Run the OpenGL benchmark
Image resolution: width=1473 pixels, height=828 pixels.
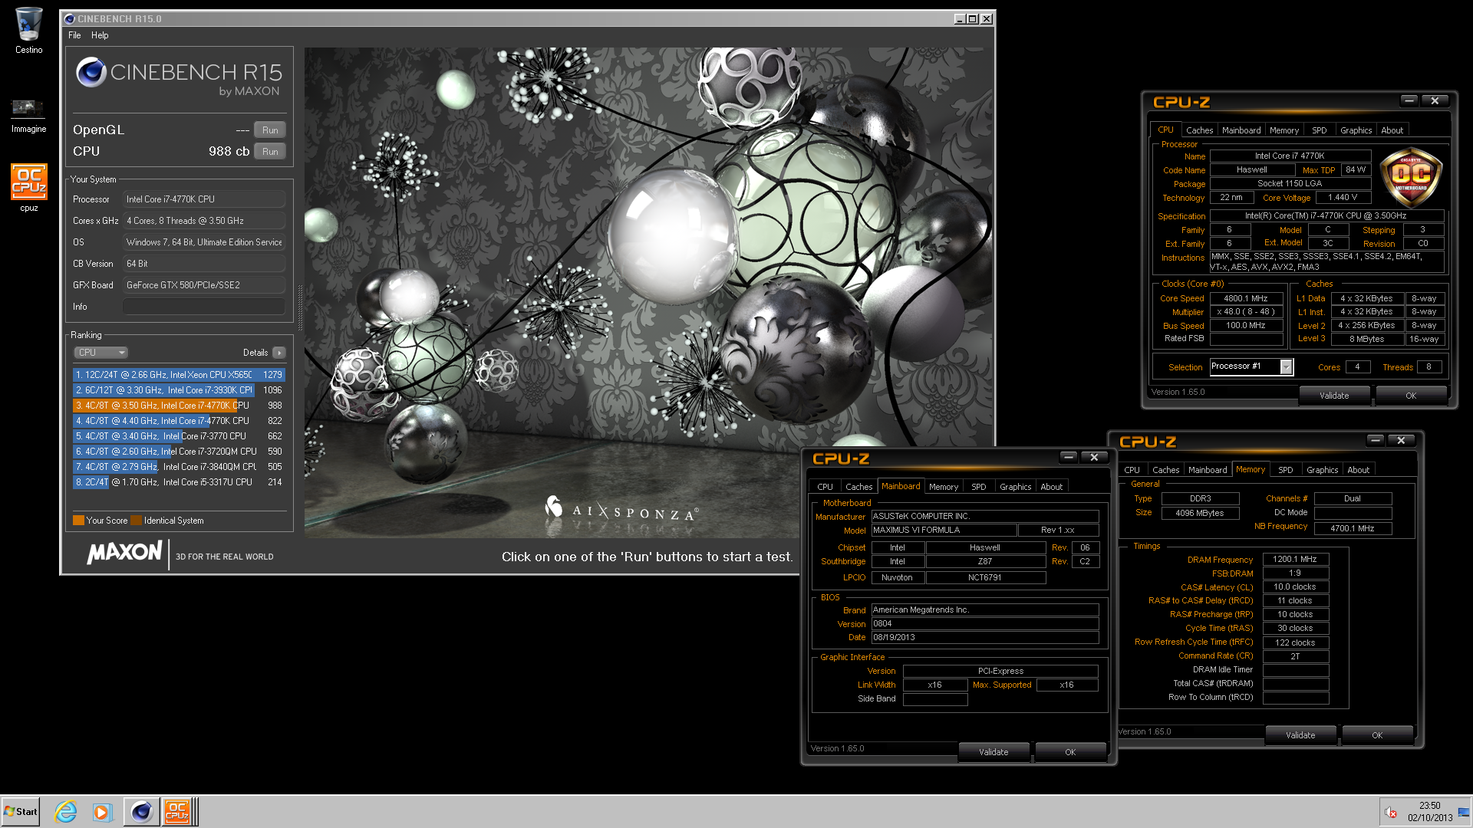pos(270,130)
